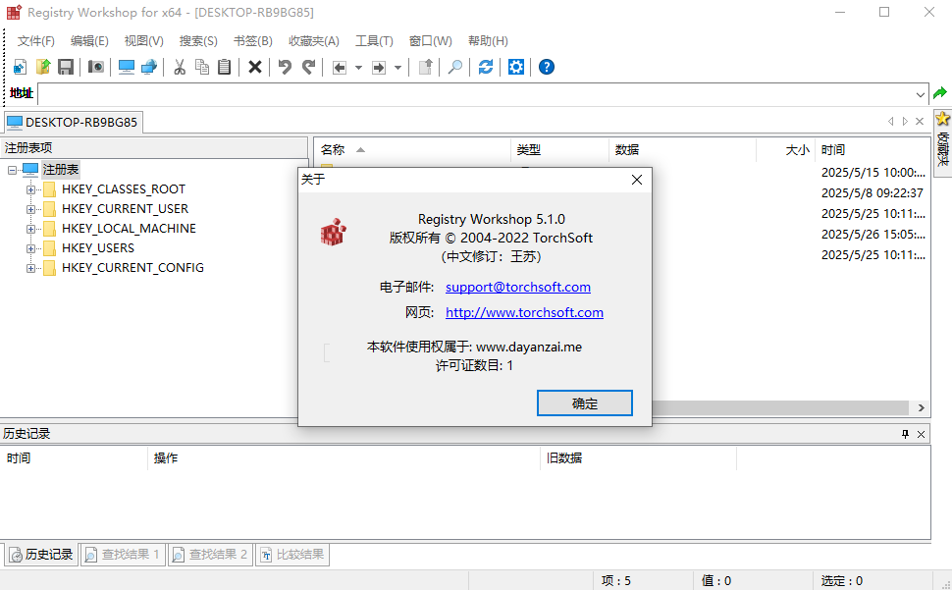Open the local registry monitor icon
This screenshot has width=952, height=590.
127,67
